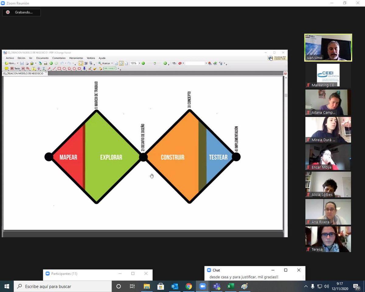This screenshot has width=365, height=292.
Task: Select Encar Moya video thumbnail
Action: (328, 157)
